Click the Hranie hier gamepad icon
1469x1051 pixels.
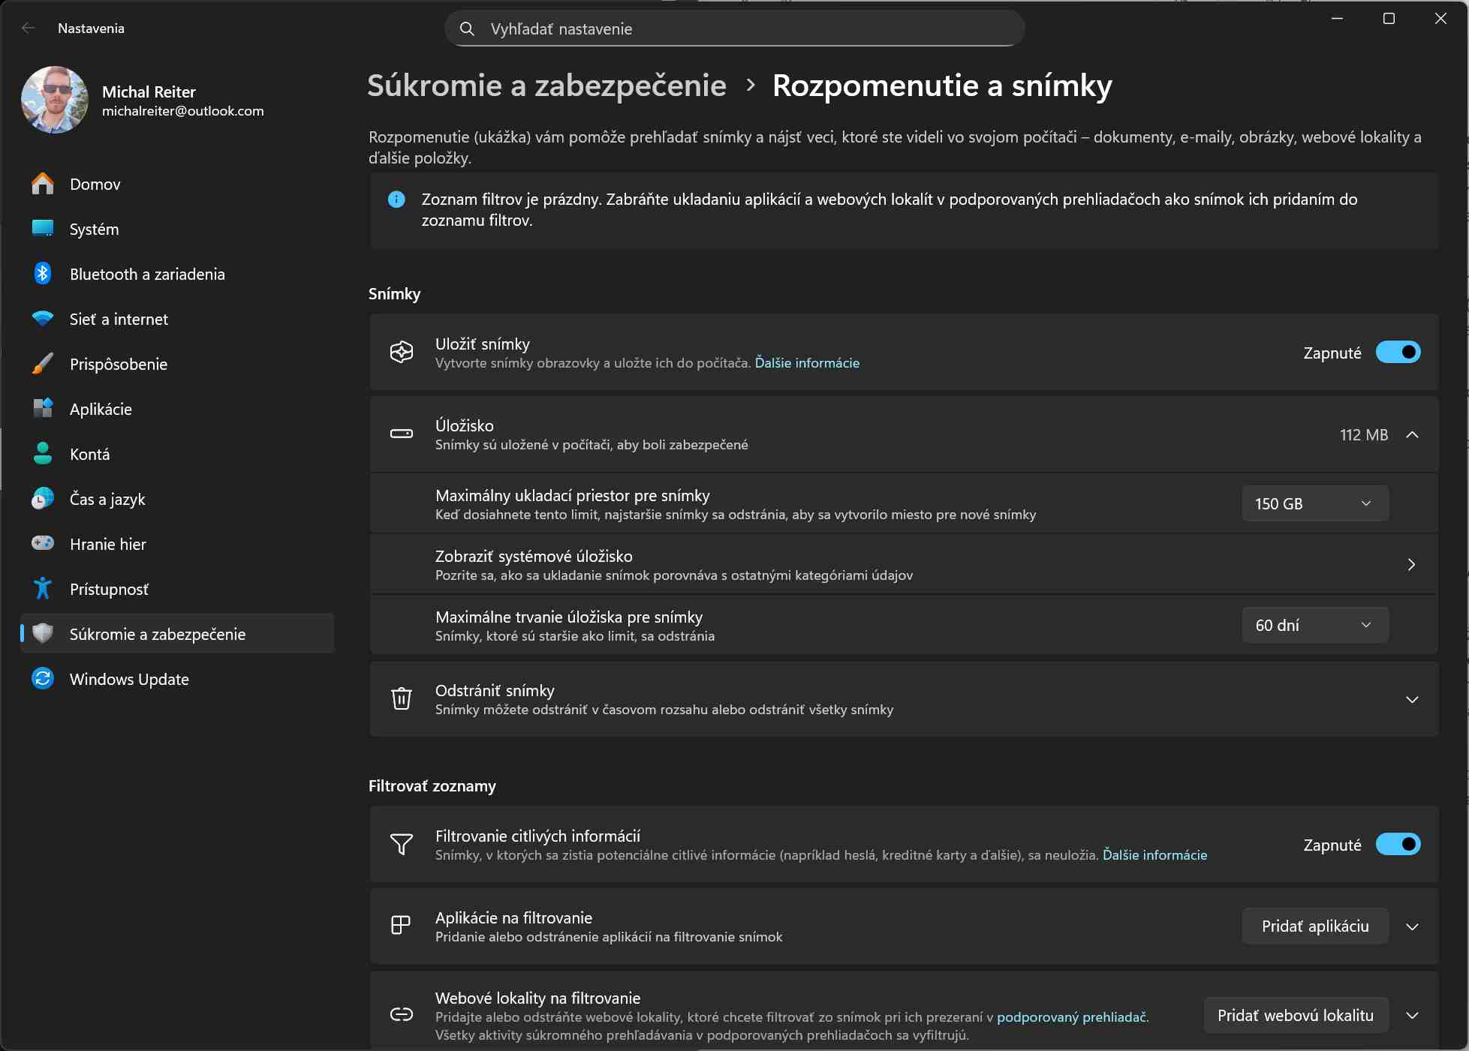(x=43, y=543)
